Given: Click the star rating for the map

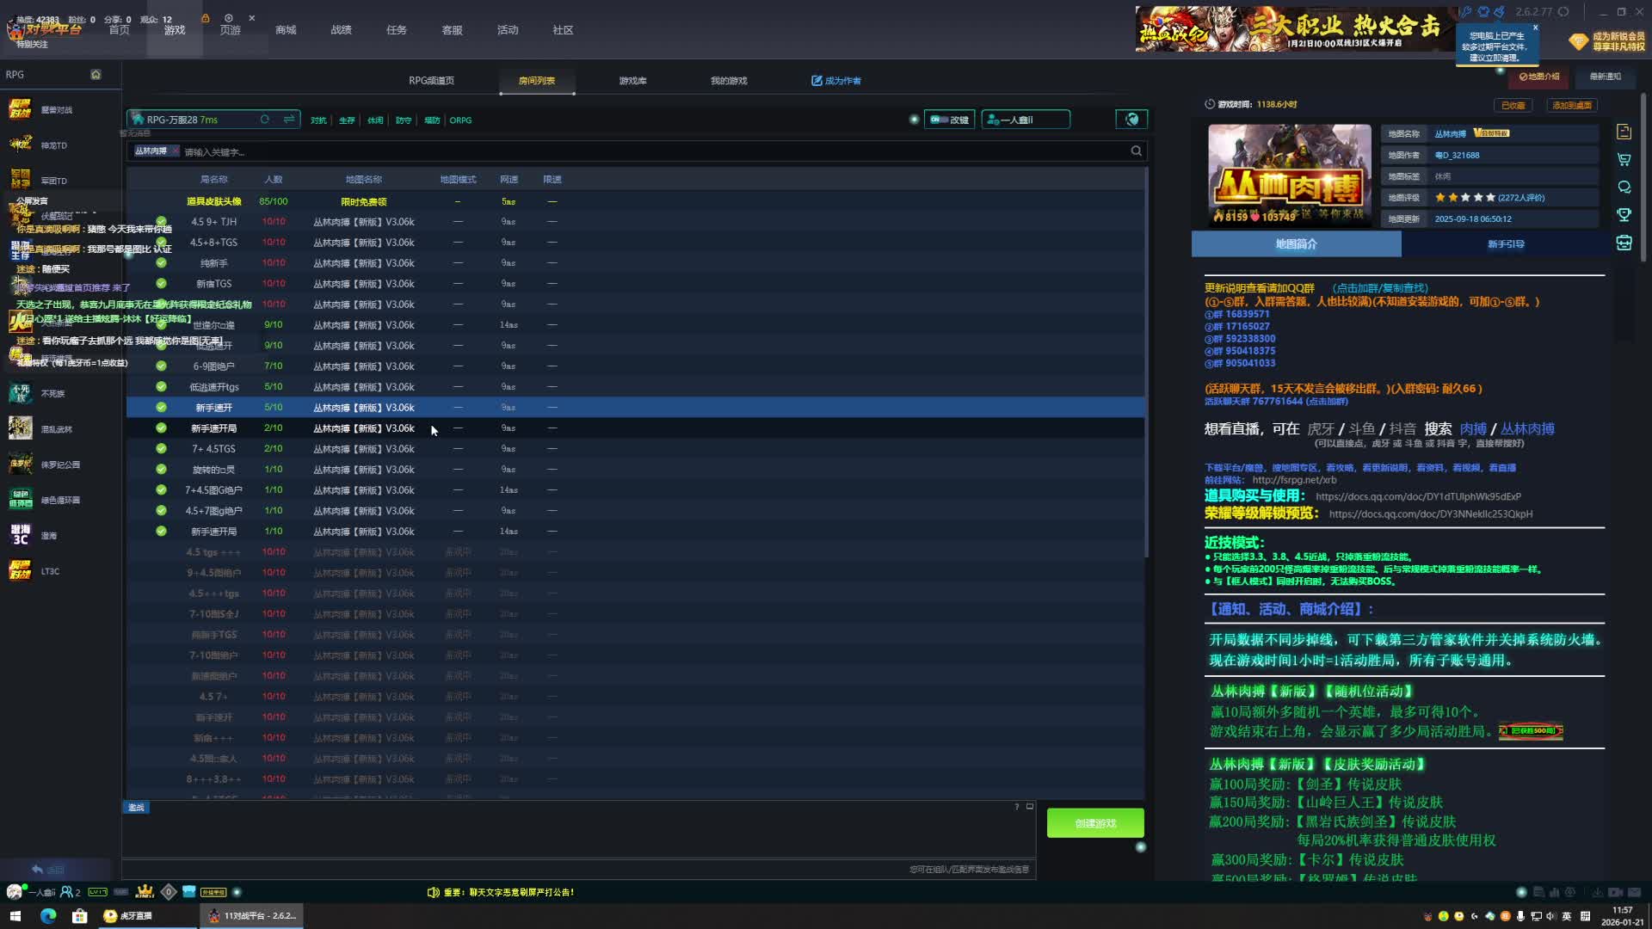Looking at the screenshot, I should tap(1464, 198).
